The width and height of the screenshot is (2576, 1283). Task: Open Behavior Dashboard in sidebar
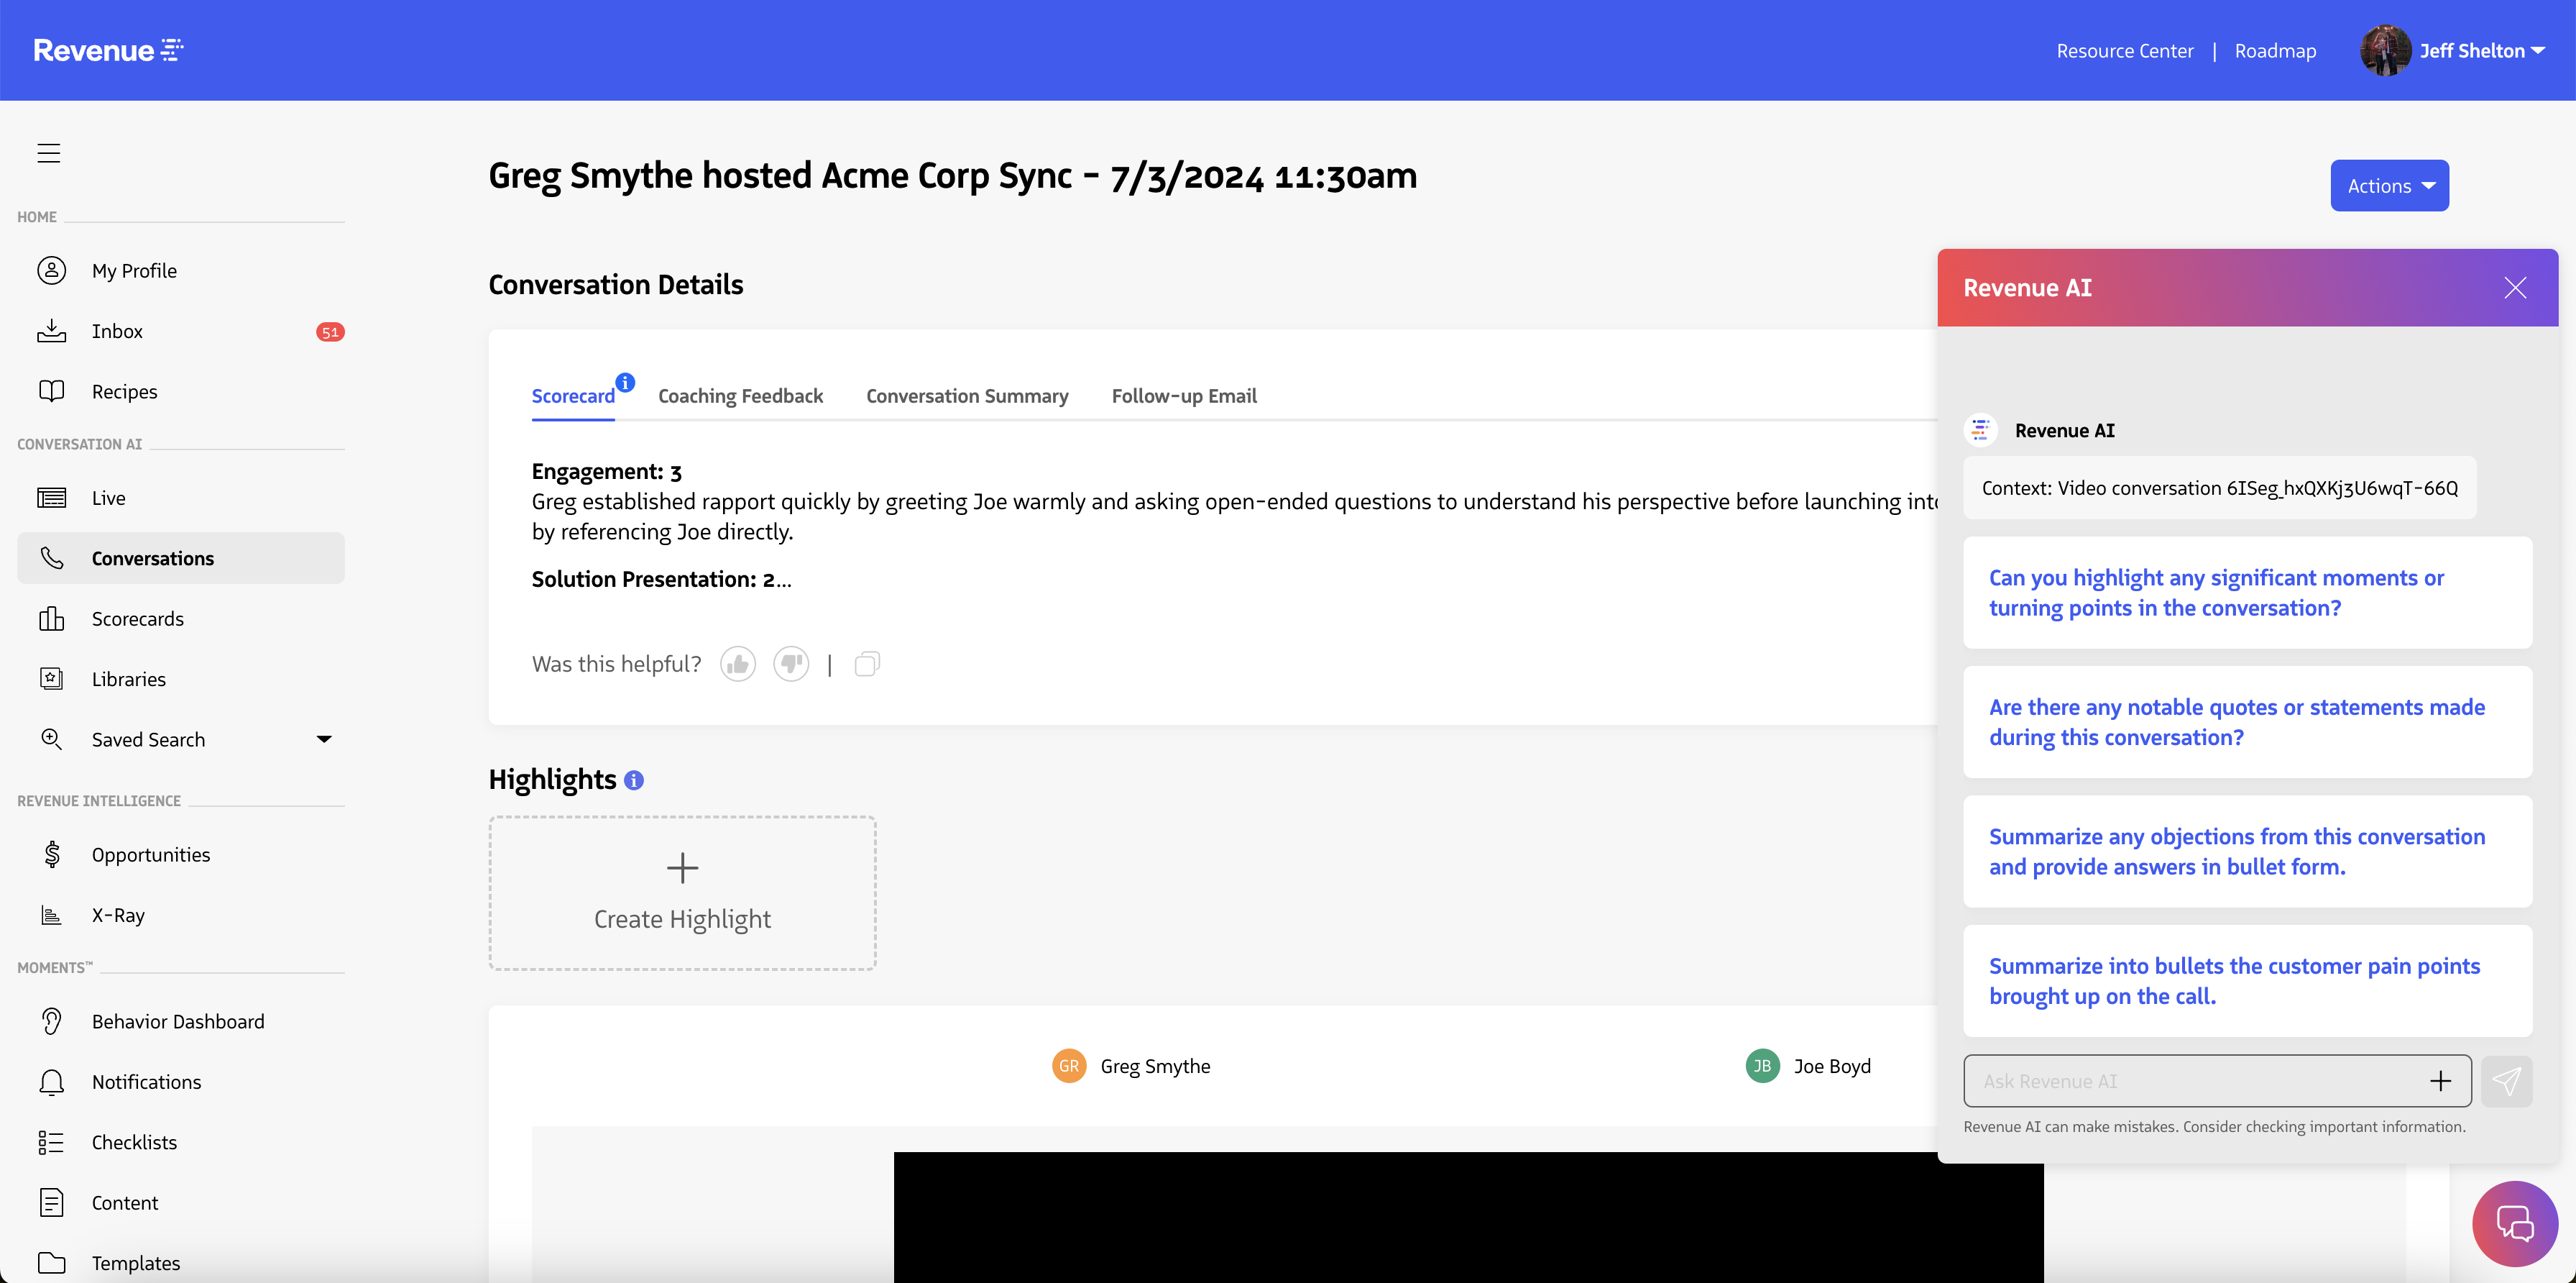coord(178,1021)
